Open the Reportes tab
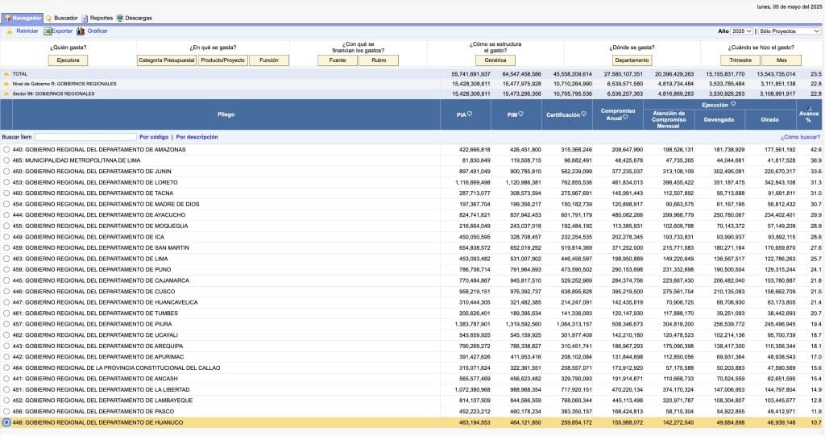Image resolution: width=825 pixels, height=436 pixels. 101,18
